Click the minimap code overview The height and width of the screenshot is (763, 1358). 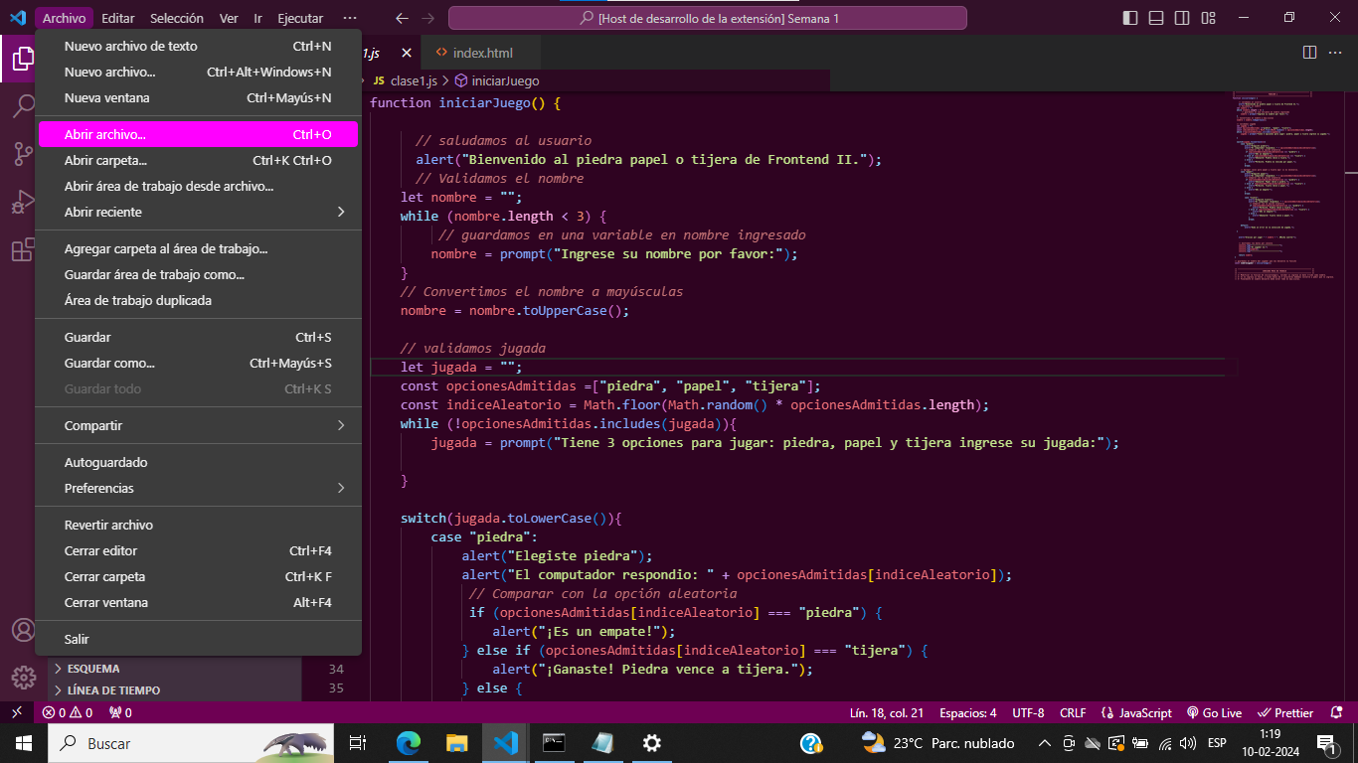click(1284, 186)
